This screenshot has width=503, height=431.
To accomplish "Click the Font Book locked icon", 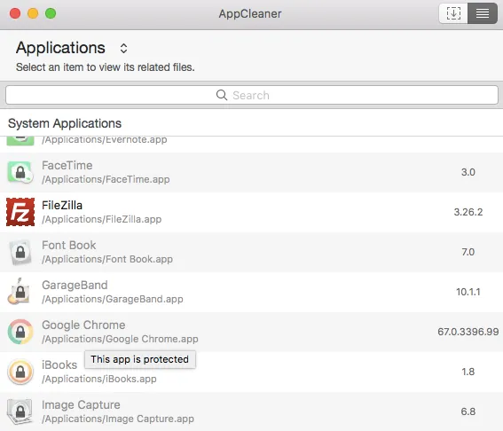I will [x=20, y=252].
